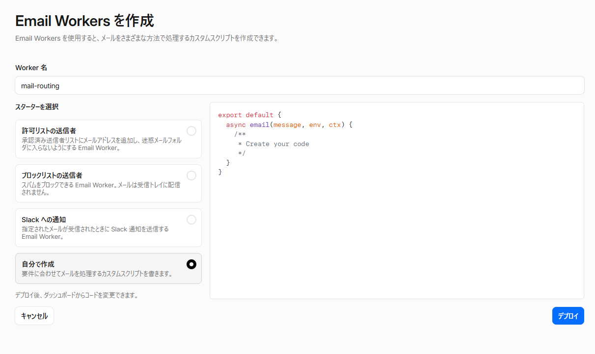595x354 pixels.
Task: Click the 指定されたメールが受信 description text
Action: click(x=95, y=233)
